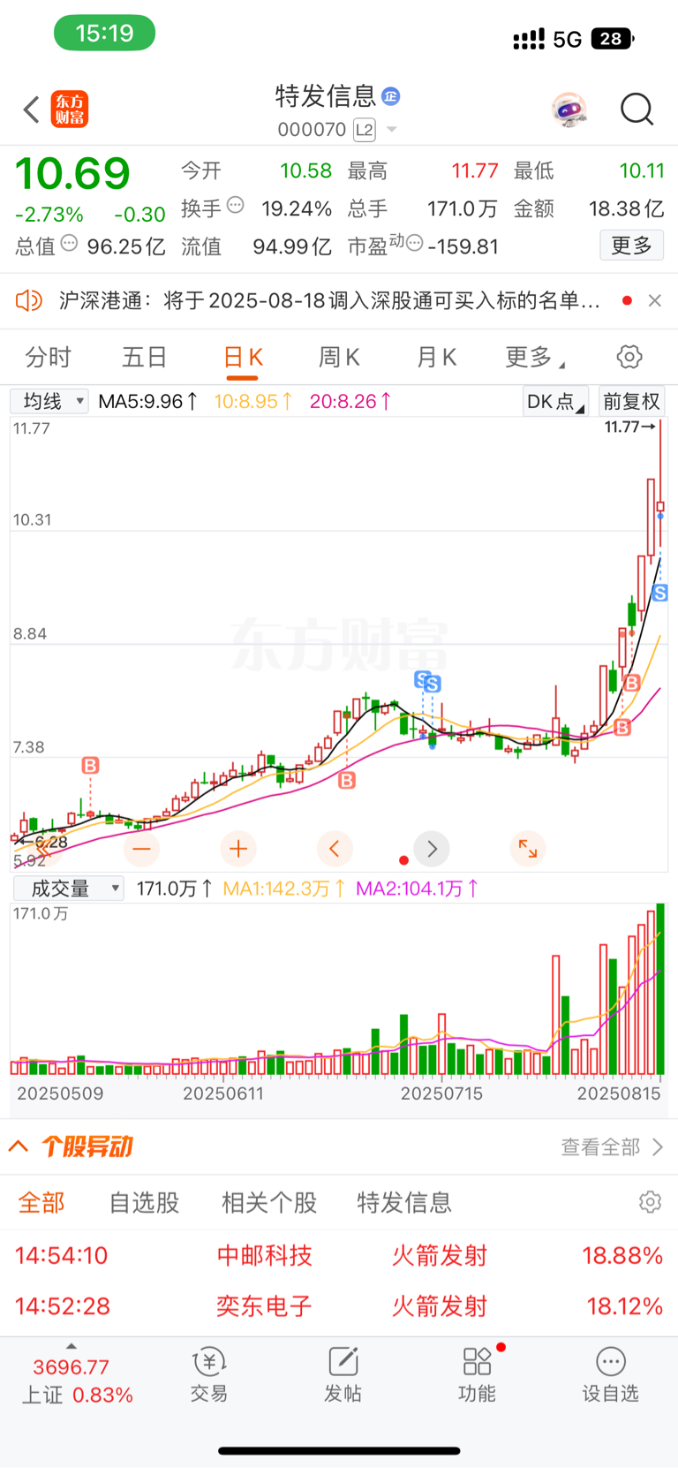This screenshot has height=1468, width=678.
Task: Tap the info icon beside 市盈动
Action: tap(413, 243)
